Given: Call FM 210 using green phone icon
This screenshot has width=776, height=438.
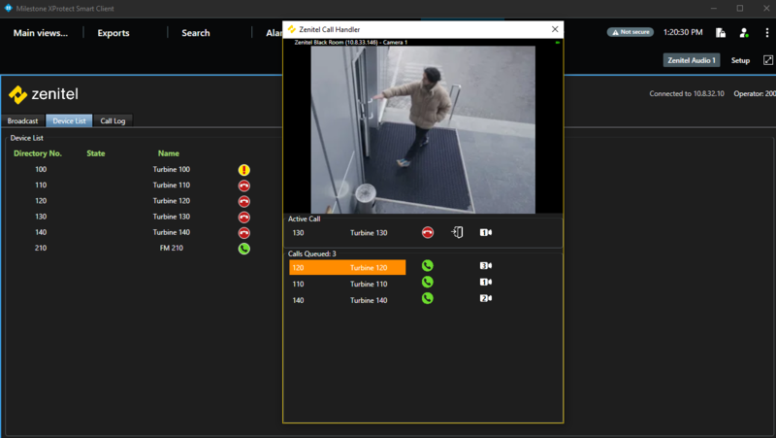Looking at the screenshot, I should (x=244, y=249).
